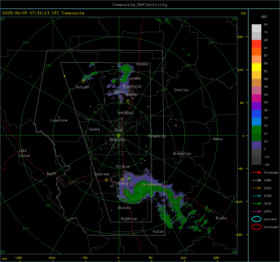Click the Lake Louise label
280x262 pixels.
24,153
